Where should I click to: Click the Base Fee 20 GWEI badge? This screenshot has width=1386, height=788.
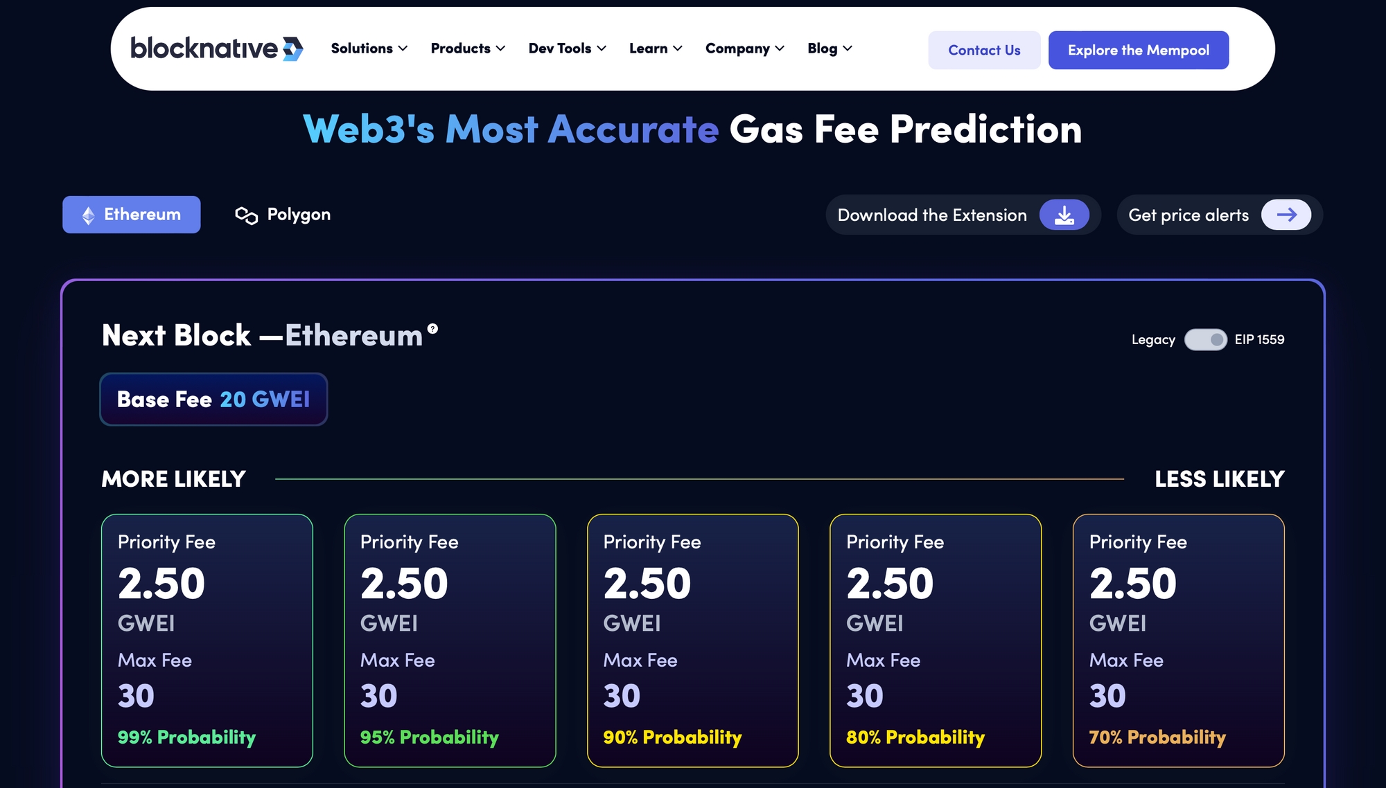(x=213, y=400)
